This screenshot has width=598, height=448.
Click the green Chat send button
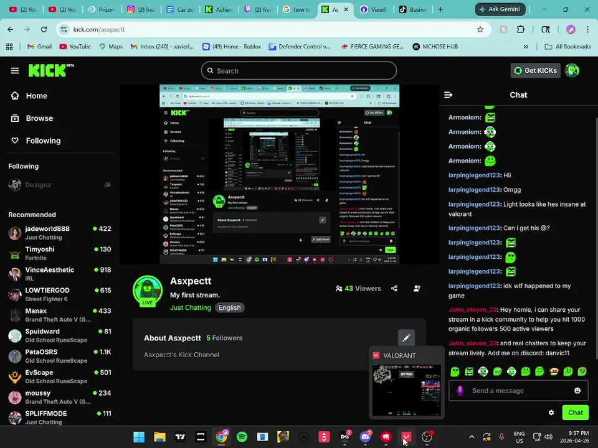[x=575, y=413]
